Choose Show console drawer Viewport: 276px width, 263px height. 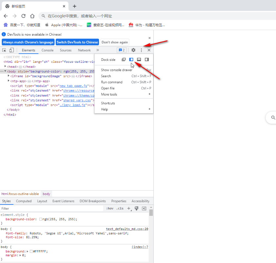click(x=124, y=70)
